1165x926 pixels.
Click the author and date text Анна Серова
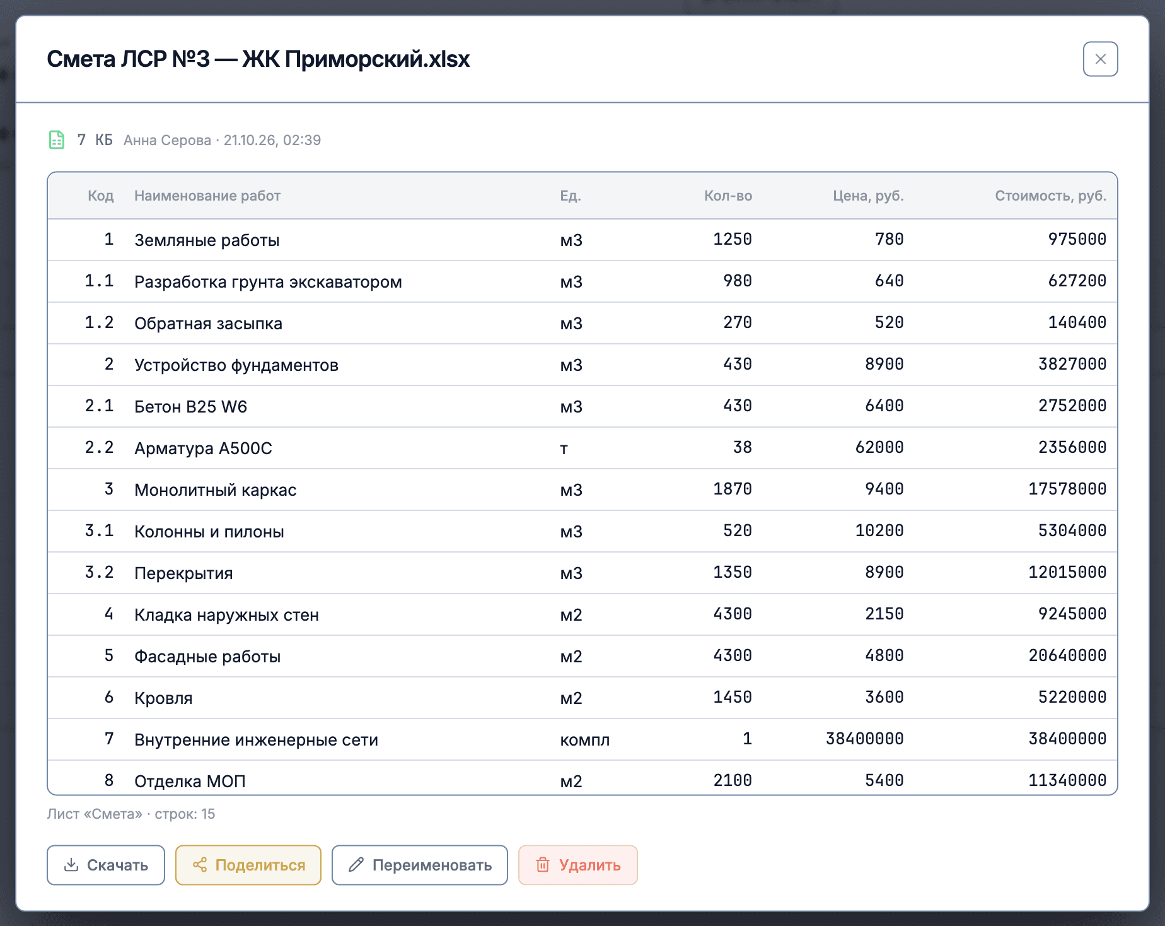[222, 140]
